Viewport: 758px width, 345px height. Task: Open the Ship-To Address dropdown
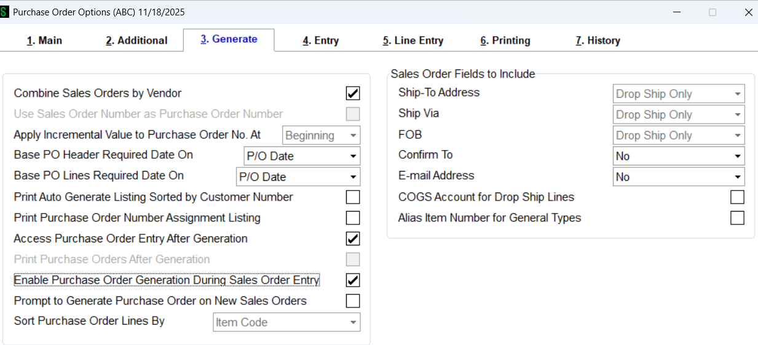click(x=679, y=94)
